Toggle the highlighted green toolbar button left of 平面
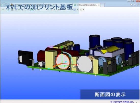This screenshot has height=103, width=140. coord(32,10)
